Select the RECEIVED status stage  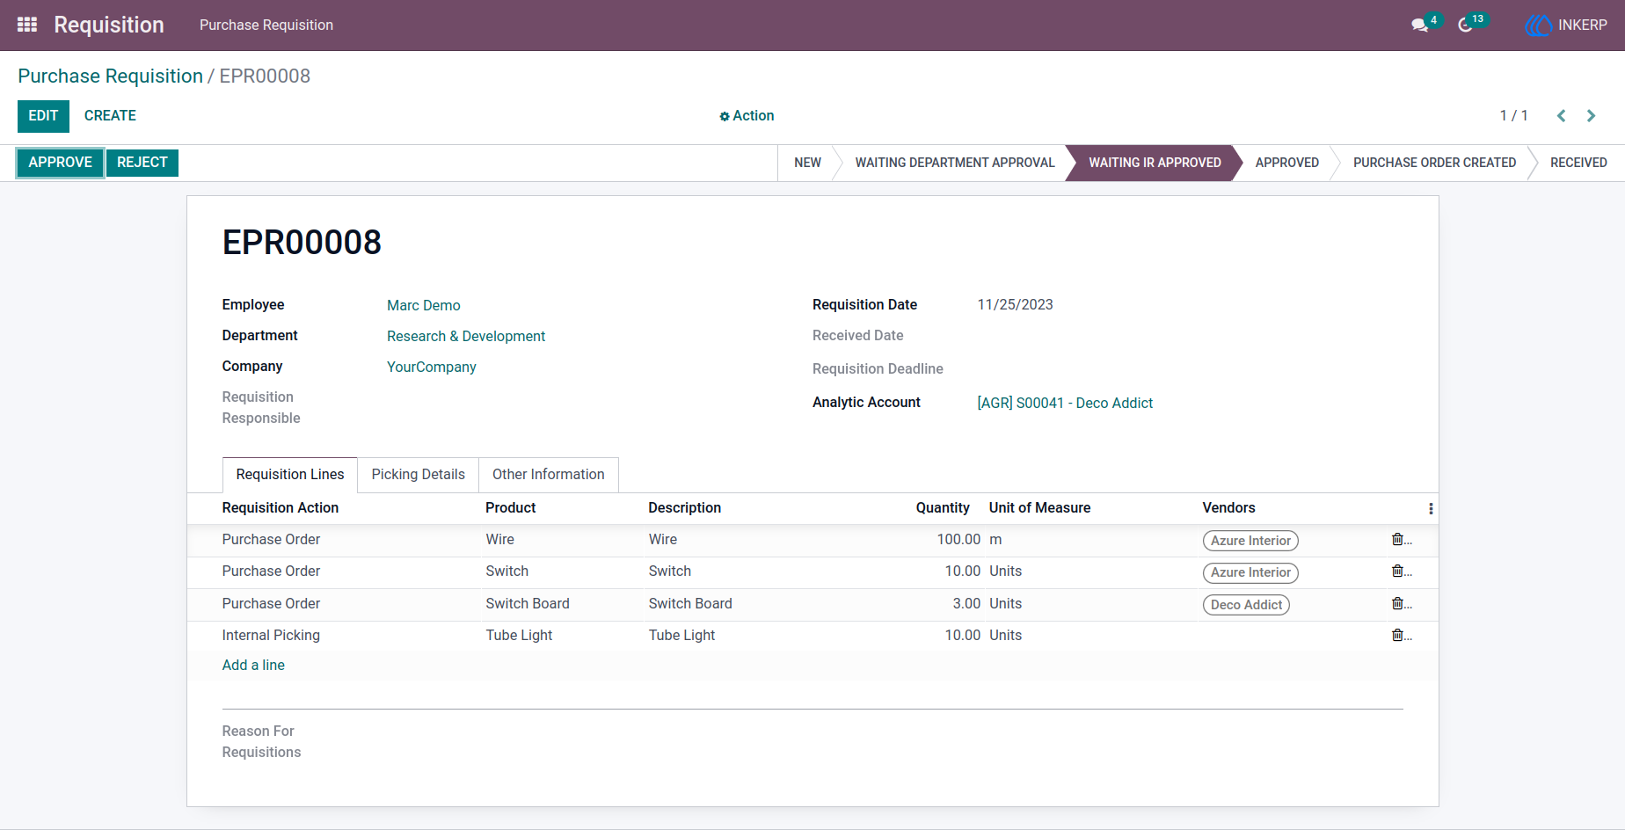1578,163
